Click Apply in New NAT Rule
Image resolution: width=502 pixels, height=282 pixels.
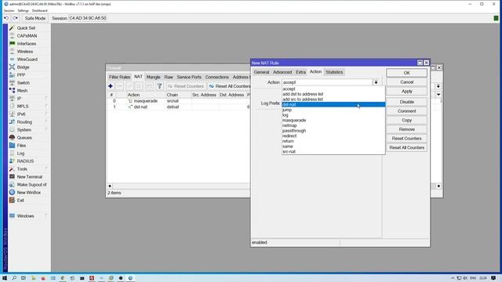tap(406, 92)
